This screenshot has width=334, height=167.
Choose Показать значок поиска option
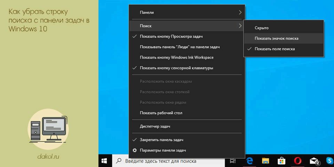(284, 38)
